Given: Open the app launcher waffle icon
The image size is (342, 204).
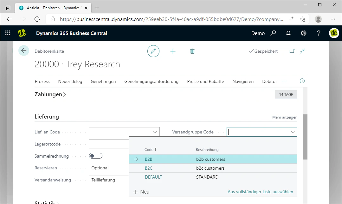Looking at the screenshot, I should [x=8, y=33].
